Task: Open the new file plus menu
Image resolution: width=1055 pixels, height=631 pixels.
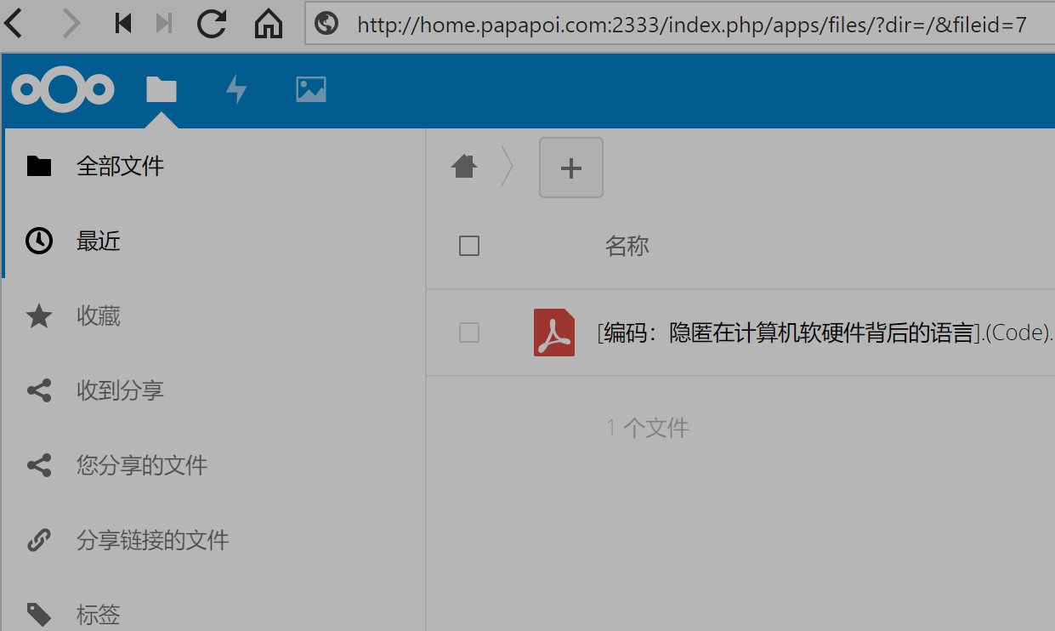Action: pyautogui.click(x=571, y=168)
